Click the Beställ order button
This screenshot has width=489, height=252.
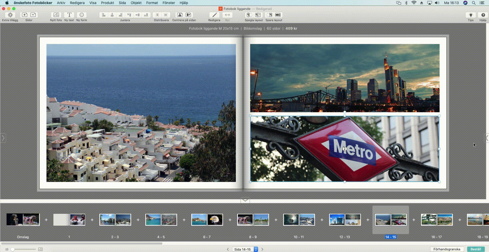coord(476,249)
